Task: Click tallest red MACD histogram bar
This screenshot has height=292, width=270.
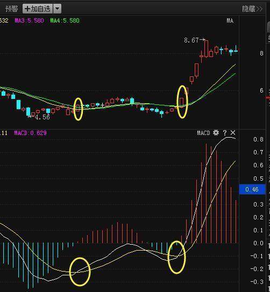Action: click(206, 193)
